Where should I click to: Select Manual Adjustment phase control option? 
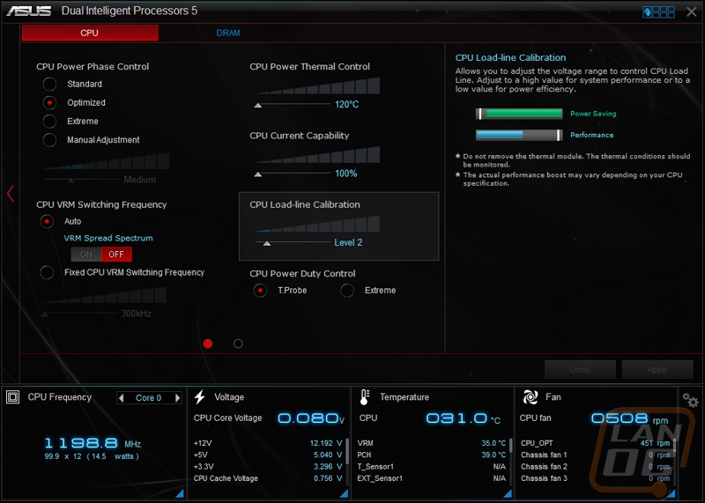48,140
